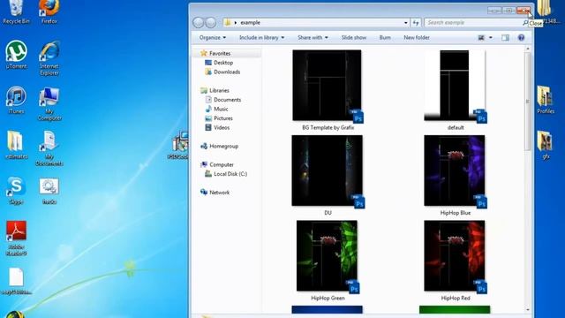Click the Burn toolbar button
The width and height of the screenshot is (565, 318).
coord(385,37)
